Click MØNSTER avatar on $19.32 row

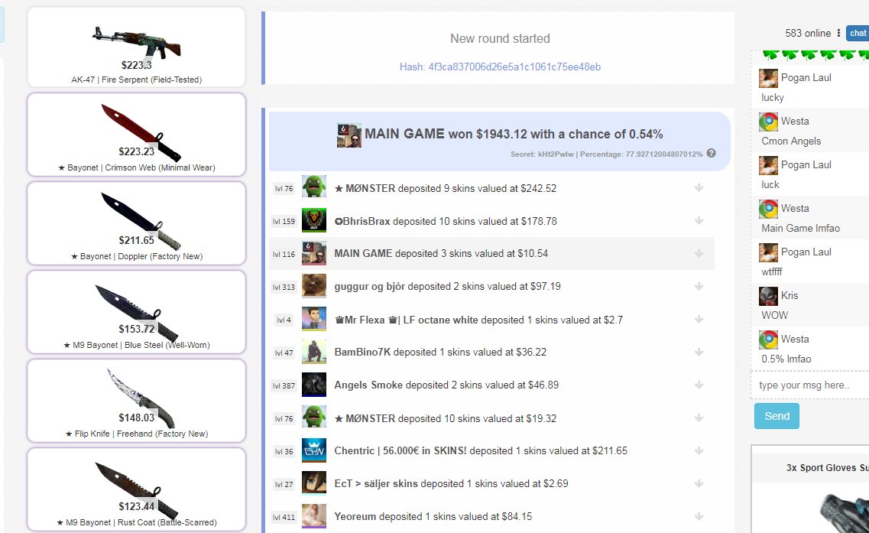[313, 417]
